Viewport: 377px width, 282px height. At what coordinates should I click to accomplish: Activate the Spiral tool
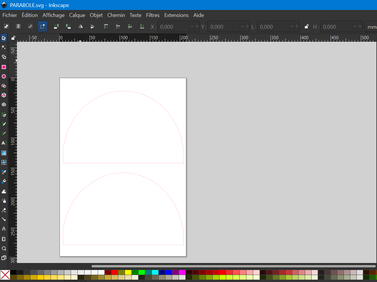pos(4,104)
